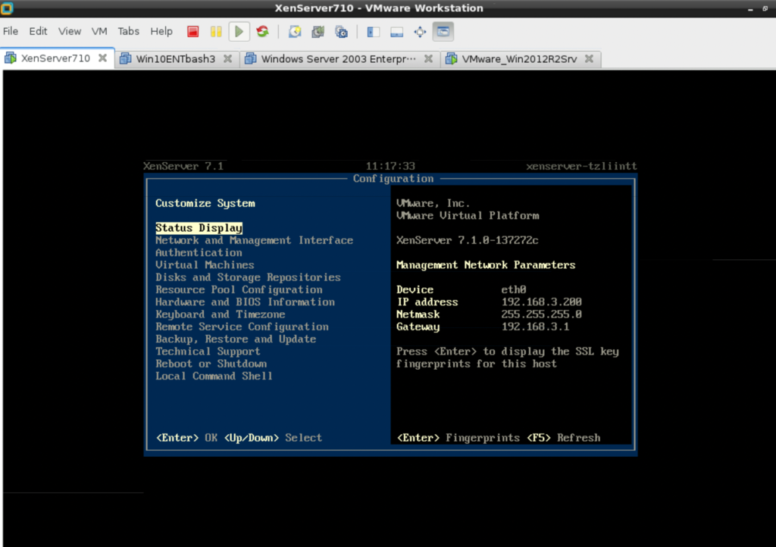Click the Restart guest icon
The height and width of the screenshot is (547, 776).
click(262, 32)
